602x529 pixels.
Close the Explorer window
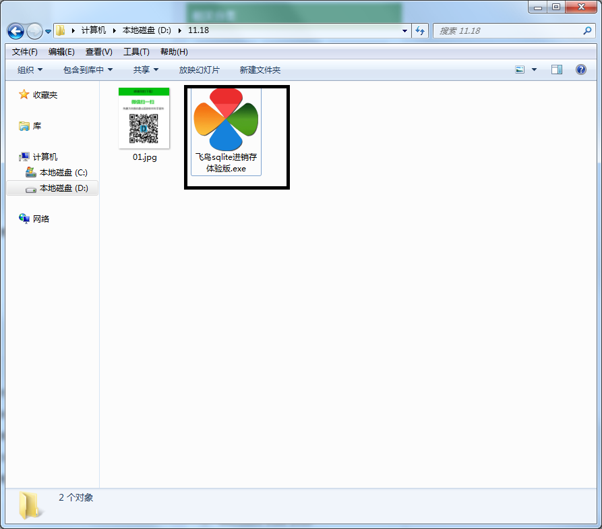coord(581,7)
